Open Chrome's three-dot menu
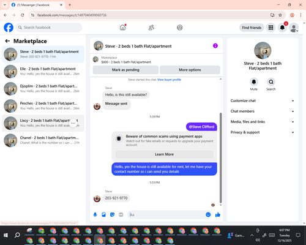Viewport: 306px width, 245px height. 300,15
